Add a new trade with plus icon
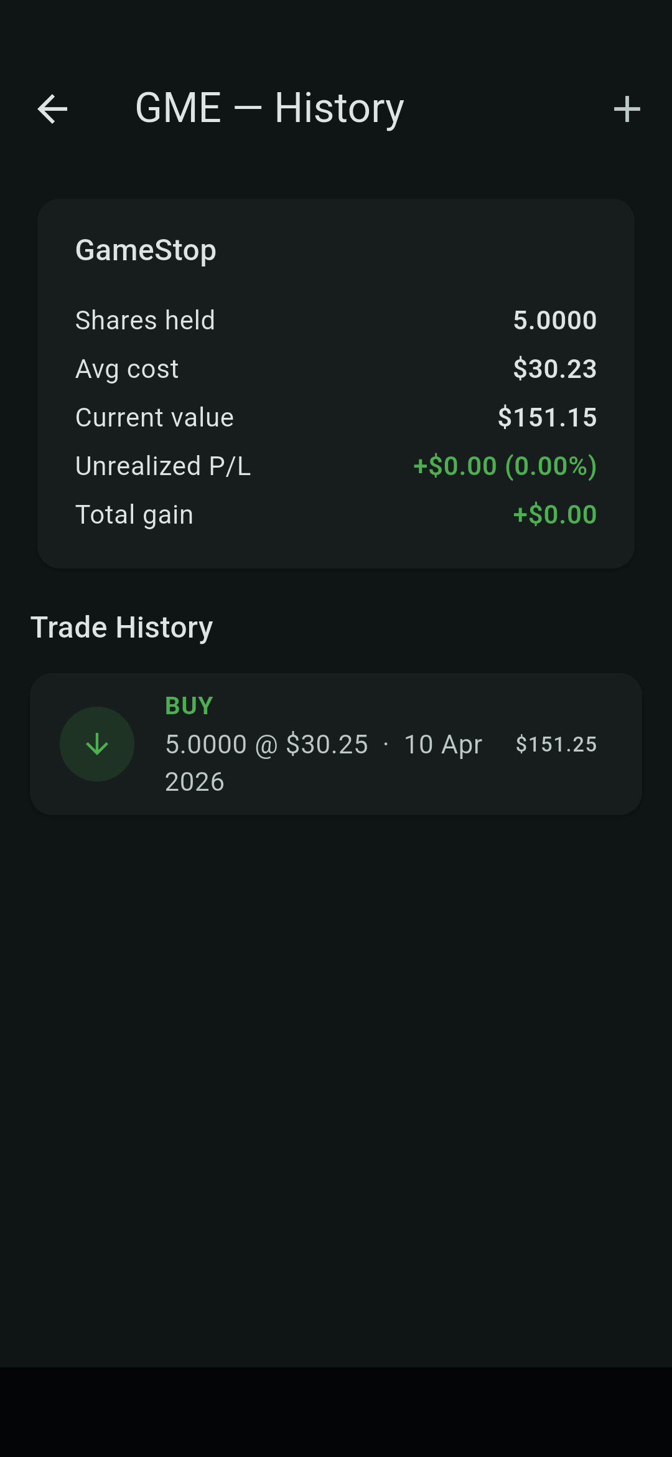Viewport: 672px width, 1457px height. pos(627,110)
